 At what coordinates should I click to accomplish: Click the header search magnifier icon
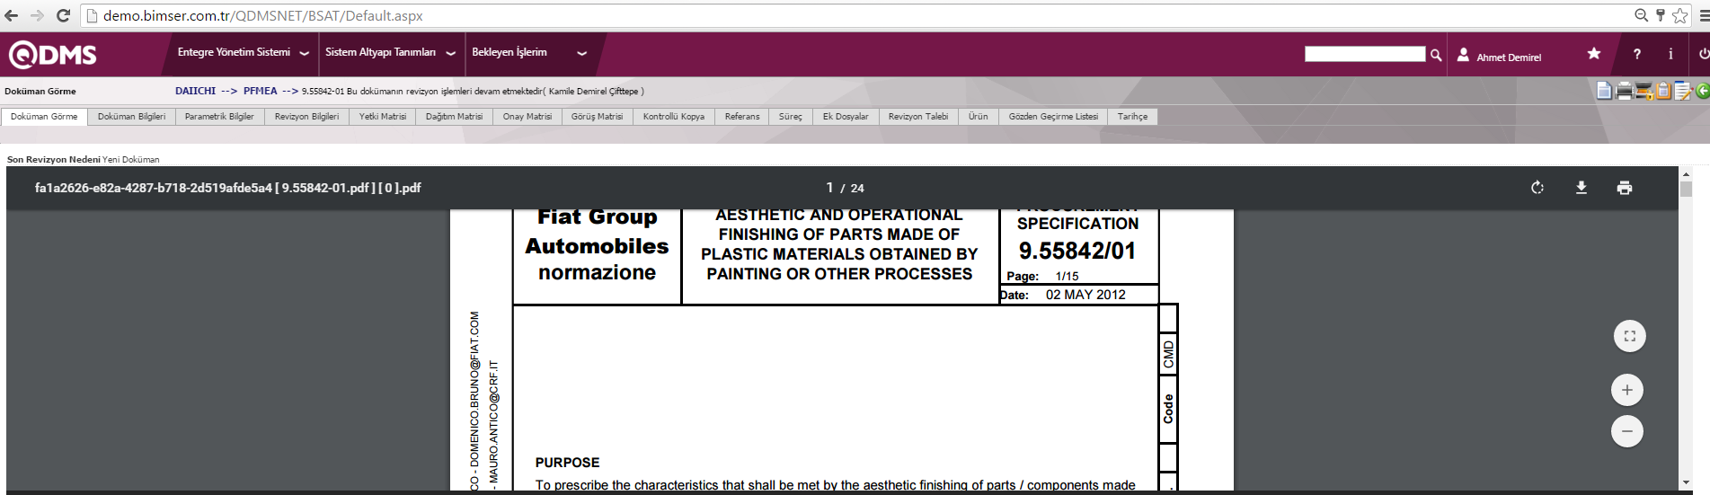click(x=1436, y=55)
